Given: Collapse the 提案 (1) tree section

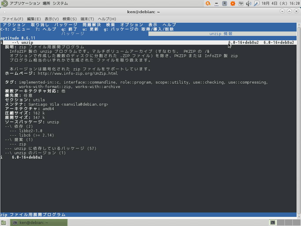Looking at the screenshot, I should [x=19, y=139].
